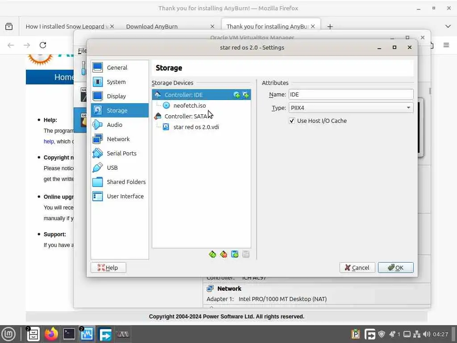Screen dimensions: 457x343
Task: Click Adapter 1 Intel PRO/1000 MT Desktop text
Action: [266, 299]
